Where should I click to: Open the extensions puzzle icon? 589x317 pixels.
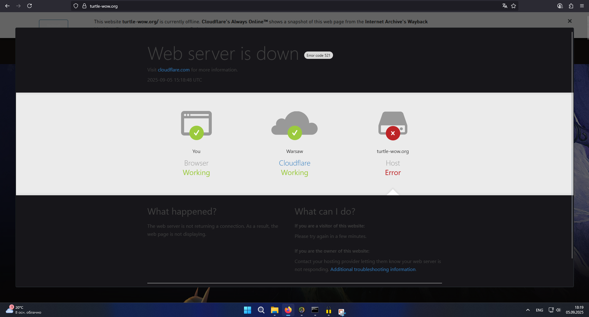coord(571,6)
